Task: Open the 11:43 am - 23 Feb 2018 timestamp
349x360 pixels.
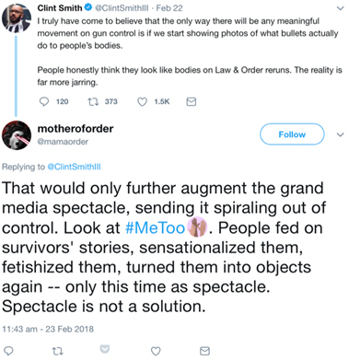Action: click(x=48, y=330)
